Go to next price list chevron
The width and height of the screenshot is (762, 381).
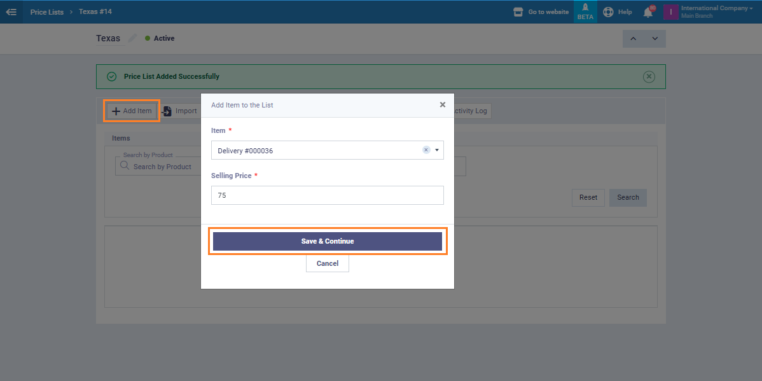pyautogui.click(x=655, y=39)
